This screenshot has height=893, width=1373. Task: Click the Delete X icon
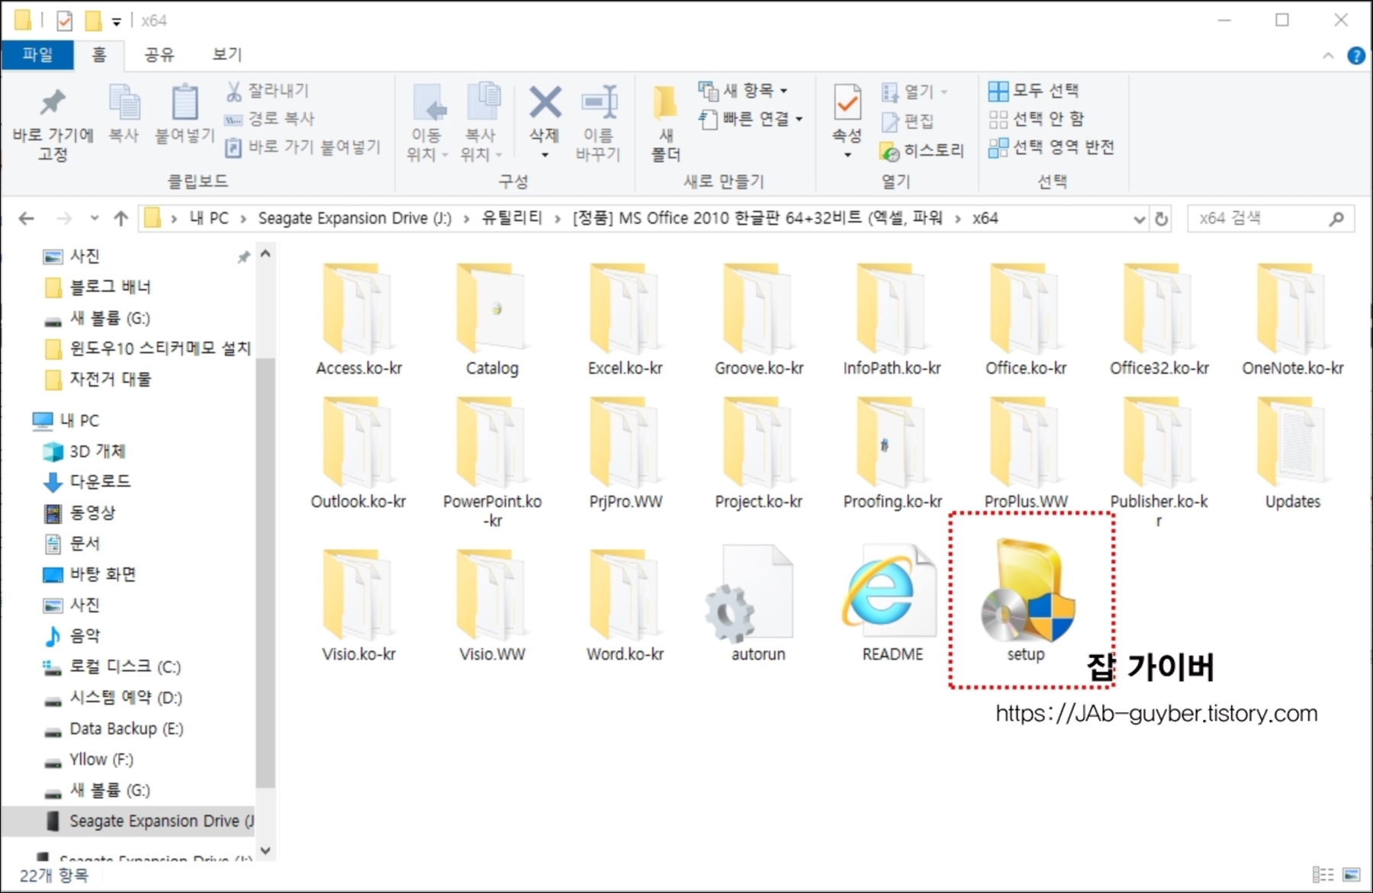point(545,103)
